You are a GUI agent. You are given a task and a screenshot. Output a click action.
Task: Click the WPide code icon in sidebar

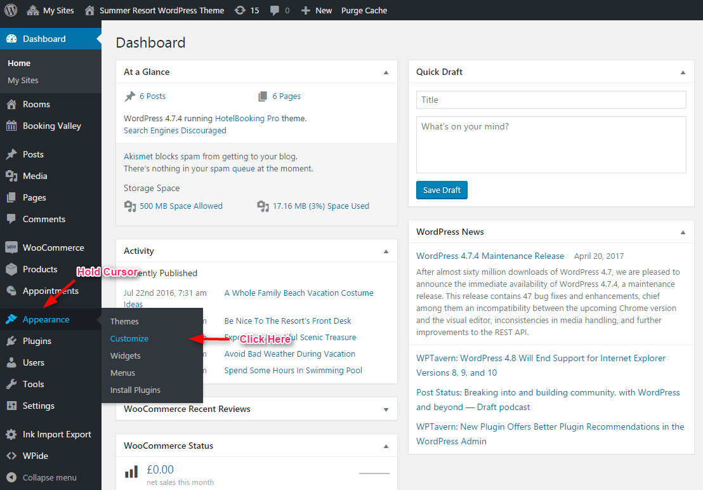11,456
